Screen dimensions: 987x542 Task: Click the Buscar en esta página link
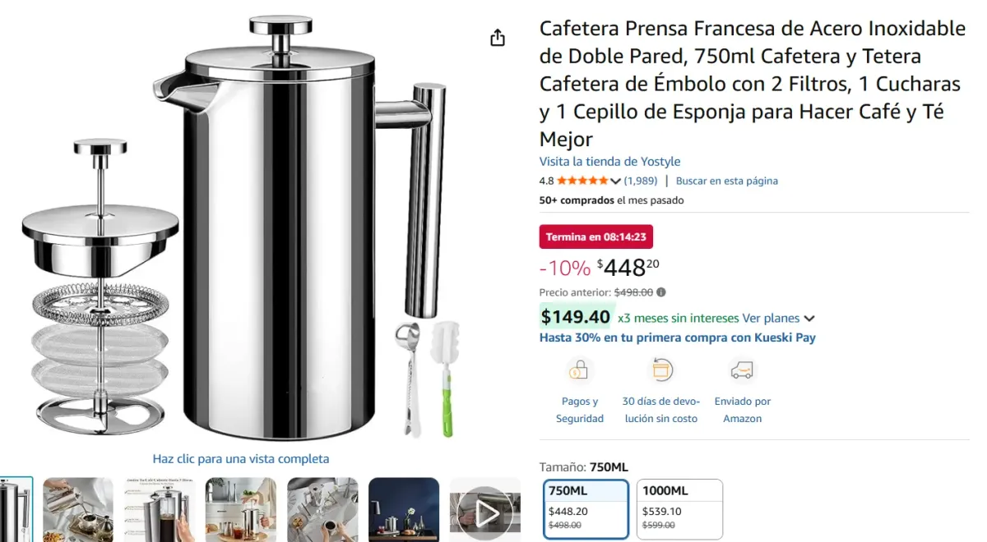727,181
